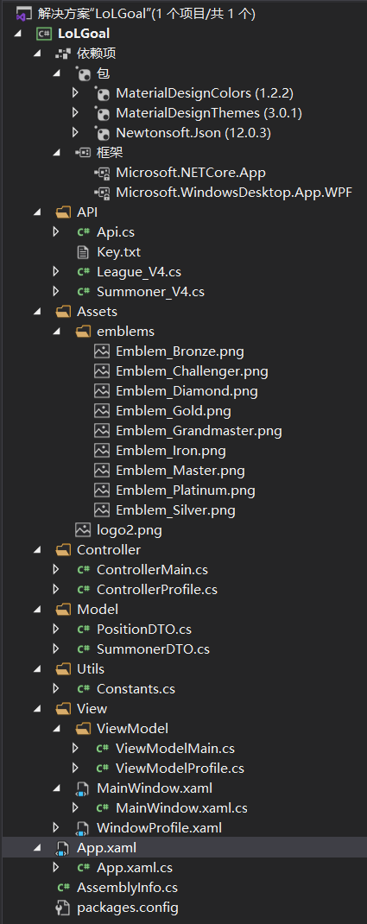
Task: Click the image icon of Emblem_Gold.png
Action: [x=101, y=411]
